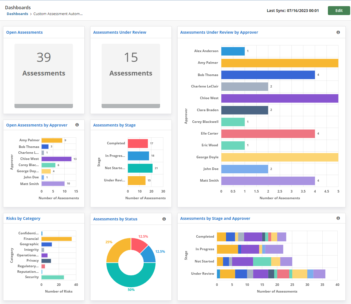Click info icon on Assessments by Stage and Approver
The height and width of the screenshot is (304, 351).
pos(338,218)
